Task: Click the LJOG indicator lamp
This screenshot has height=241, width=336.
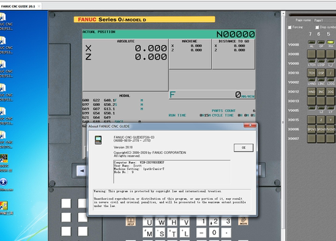Action: 331,80
